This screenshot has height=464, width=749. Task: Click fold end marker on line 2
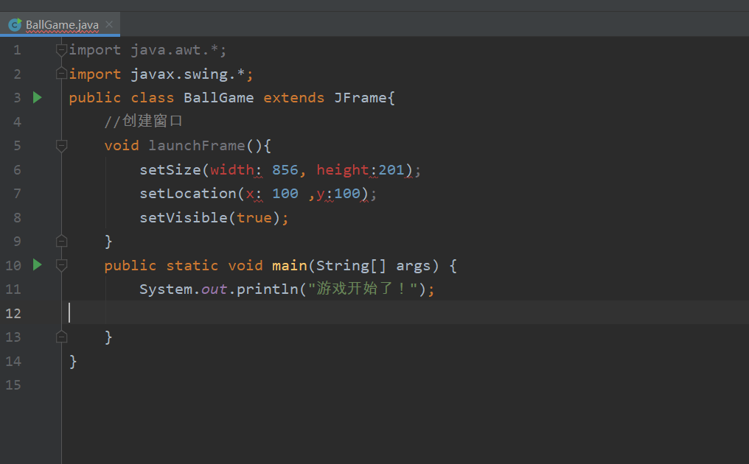tap(61, 74)
